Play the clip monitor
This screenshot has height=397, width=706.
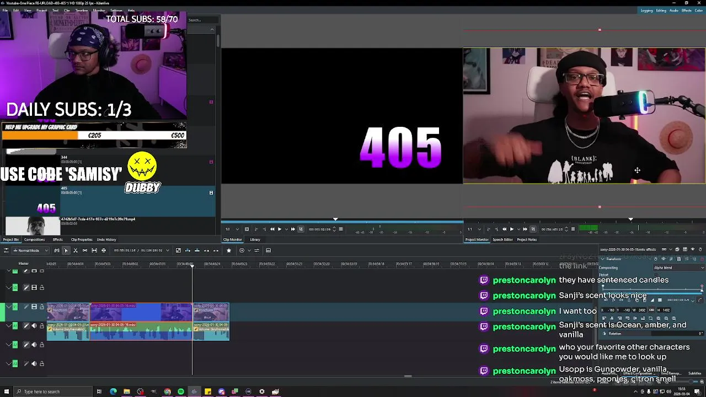click(x=280, y=229)
